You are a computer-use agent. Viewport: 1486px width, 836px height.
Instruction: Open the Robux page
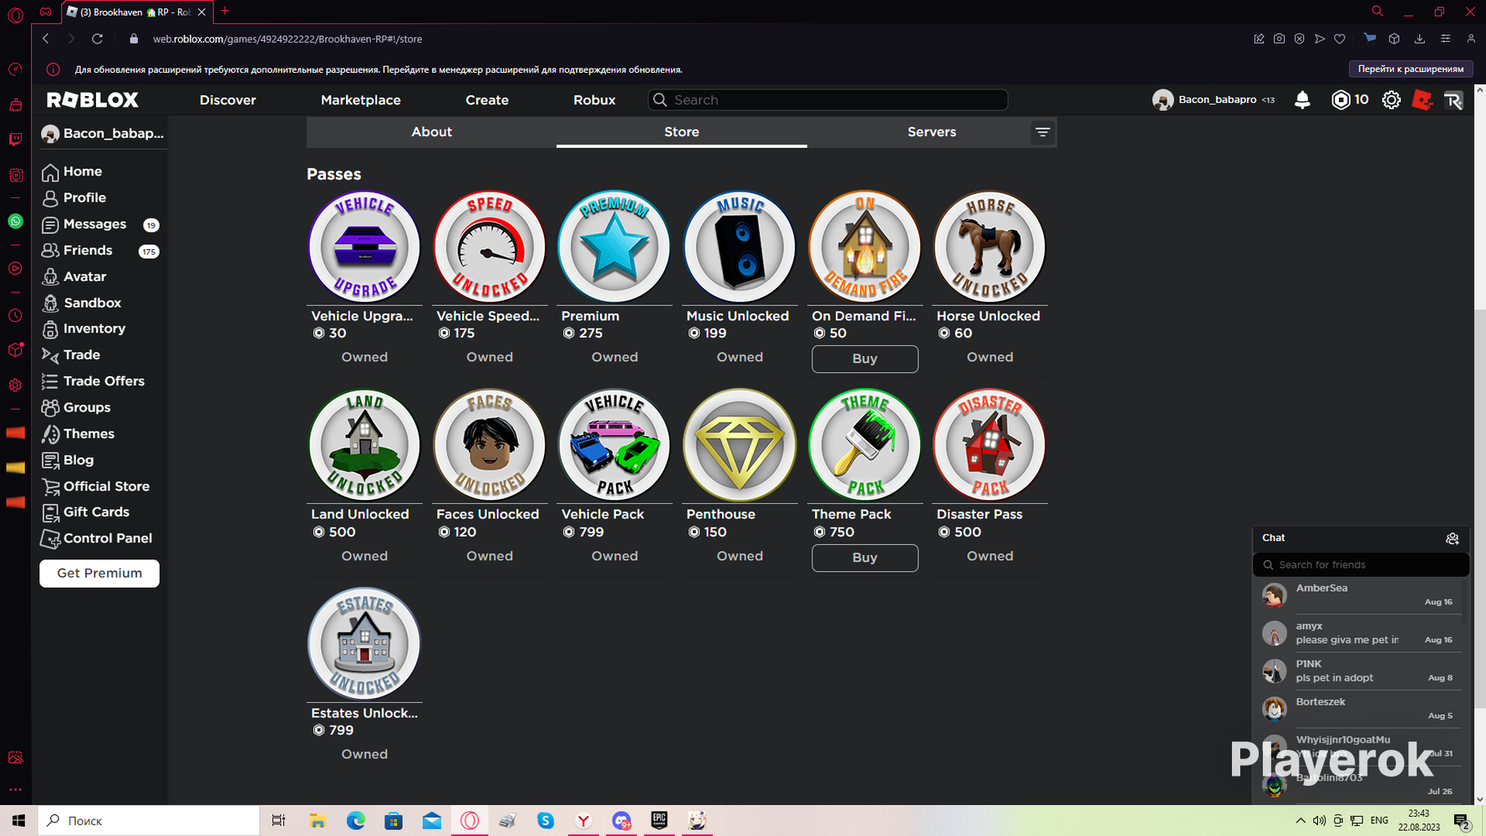click(x=594, y=100)
